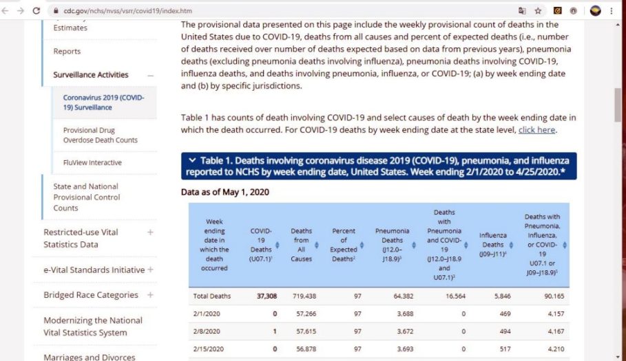Sort by Deaths with Pneumonia and COVID-19
The image size is (626, 361).
tap(466, 245)
